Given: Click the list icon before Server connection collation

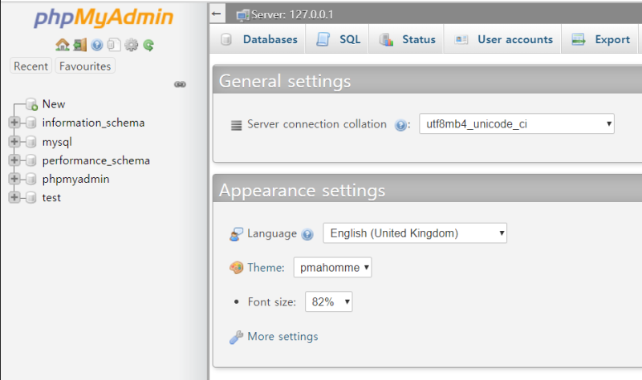Looking at the screenshot, I should pyautogui.click(x=236, y=125).
